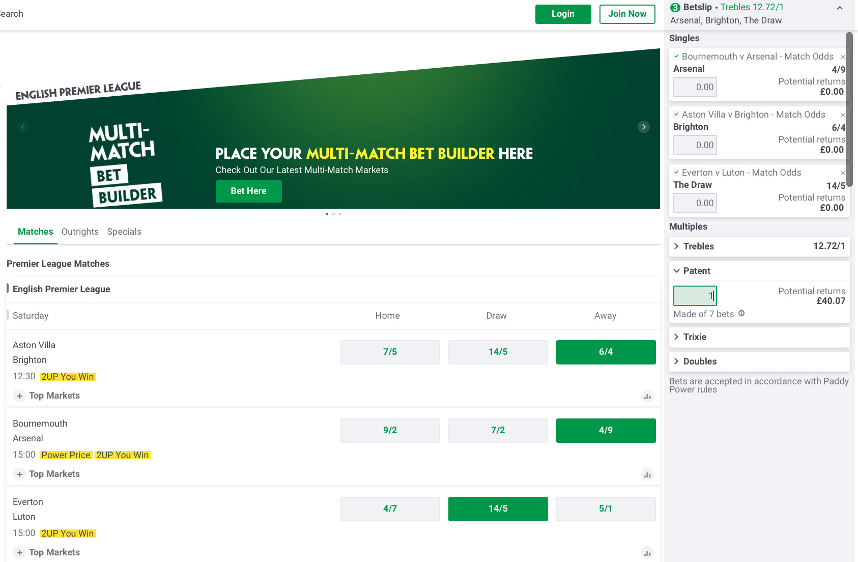Remove the Everton v Luton selection from betslip
The image size is (858, 562).
point(843,173)
